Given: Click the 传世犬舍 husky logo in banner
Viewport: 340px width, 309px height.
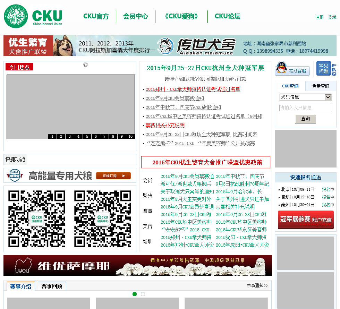Looking at the screenshot, I should (165, 46).
